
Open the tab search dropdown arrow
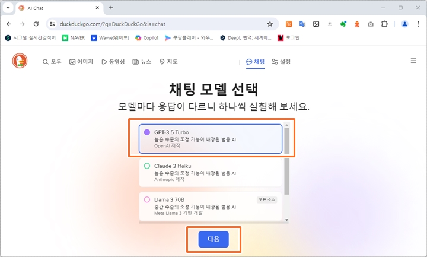click(x=8, y=8)
